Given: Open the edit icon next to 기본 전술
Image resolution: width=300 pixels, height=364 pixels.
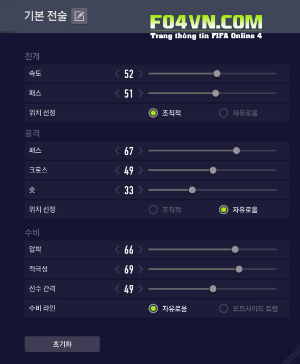Looking at the screenshot, I should [79, 16].
